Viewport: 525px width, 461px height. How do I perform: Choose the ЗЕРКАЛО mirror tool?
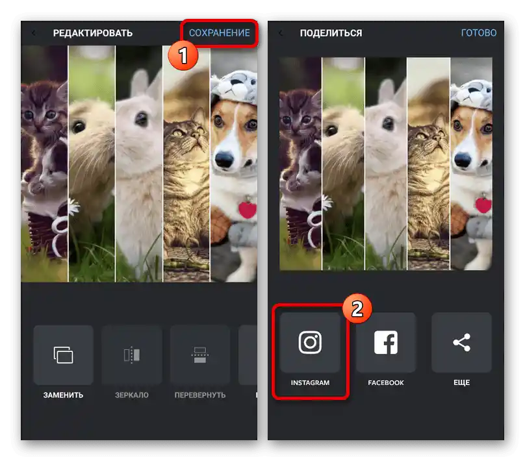click(132, 355)
